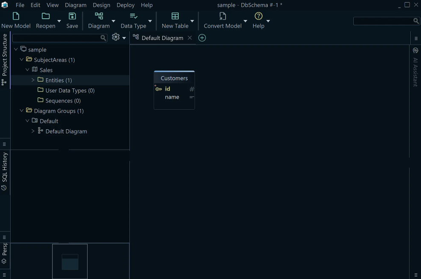Screen dimensions: 421x279
Task: Open the Help toolbar icon
Action: pyautogui.click(x=258, y=17)
